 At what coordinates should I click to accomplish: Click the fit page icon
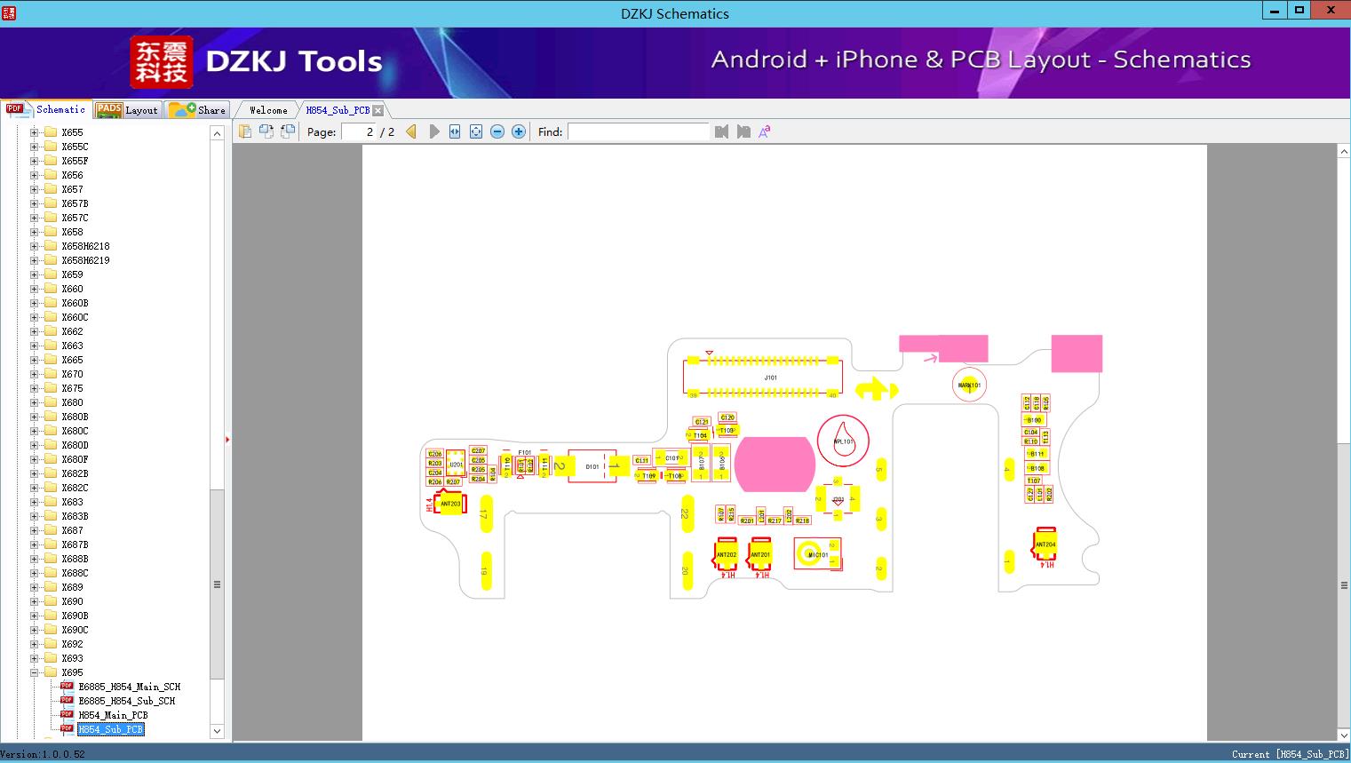[476, 131]
